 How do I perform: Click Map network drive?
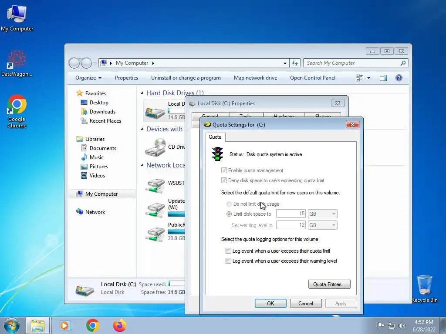[x=255, y=78]
